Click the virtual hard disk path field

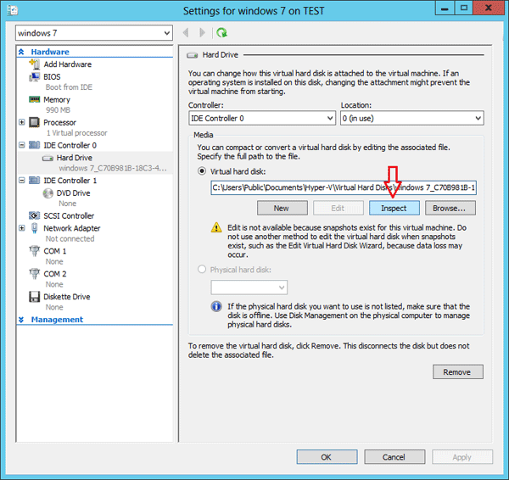[343, 187]
